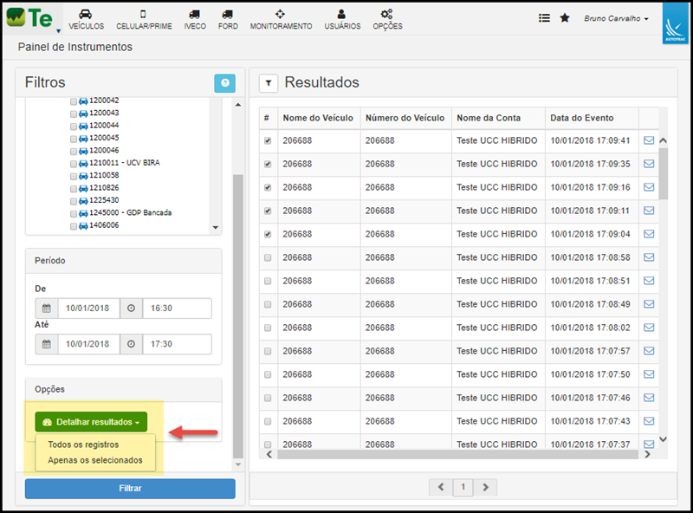Sort by Nome do Veículo column
693x513 pixels.
(x=318, y=118)
